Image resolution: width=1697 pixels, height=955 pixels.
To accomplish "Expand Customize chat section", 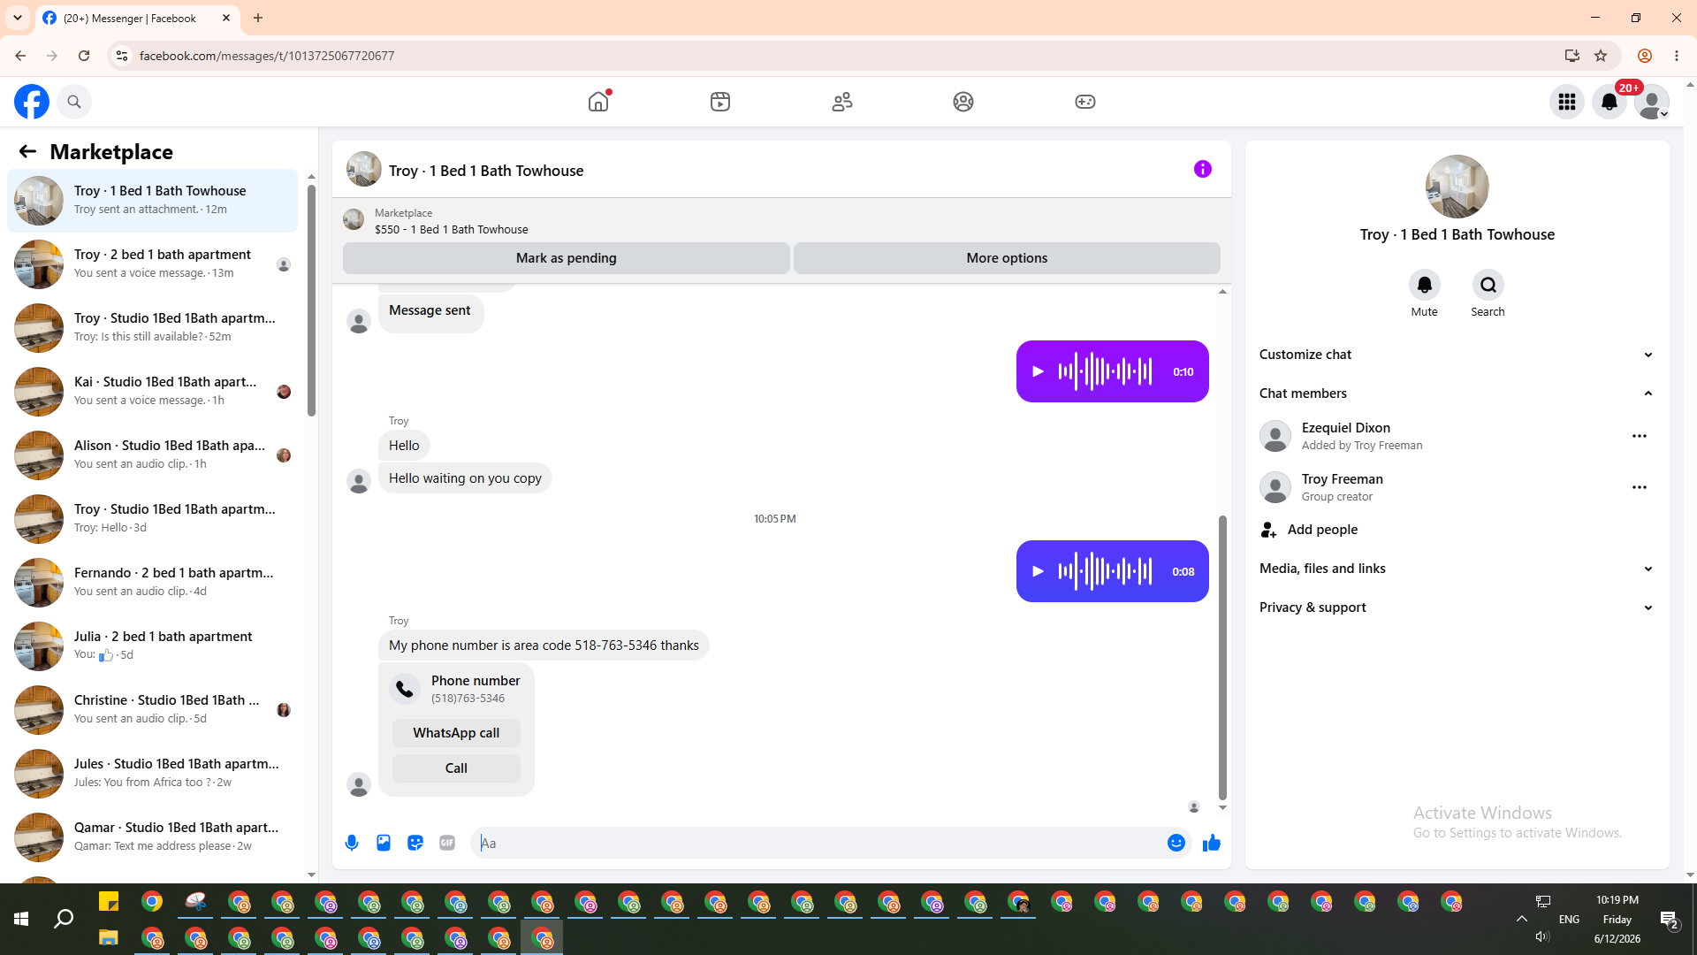I will (1457, 355).
